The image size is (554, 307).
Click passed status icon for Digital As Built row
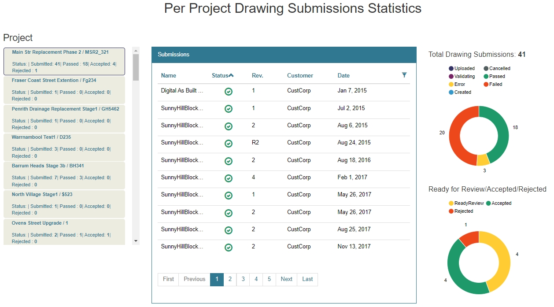tap(229, 92)
